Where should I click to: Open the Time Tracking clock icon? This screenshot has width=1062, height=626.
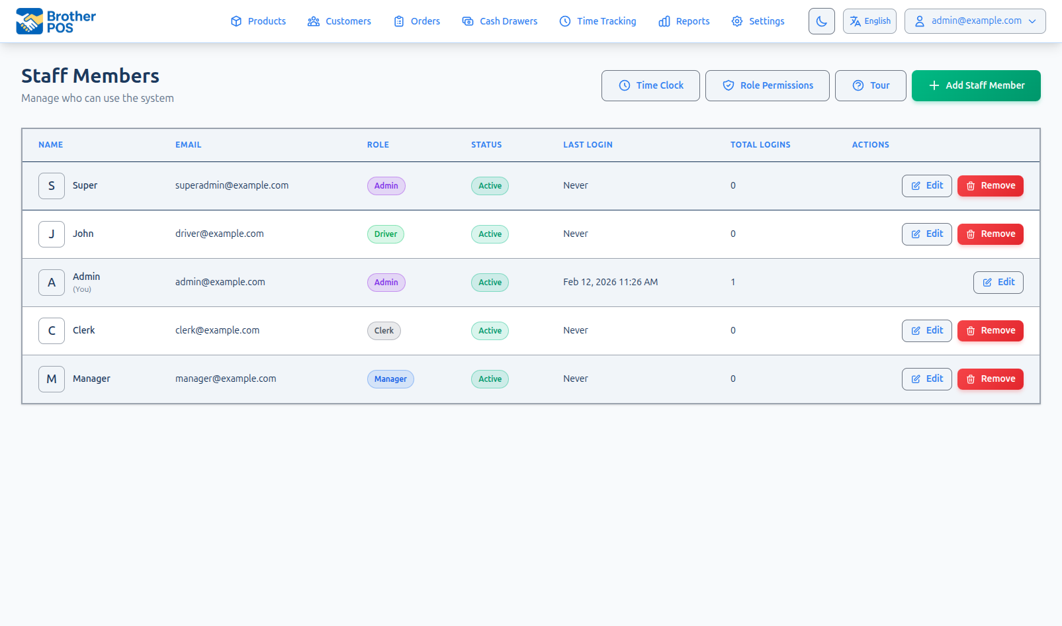[564, 21]
